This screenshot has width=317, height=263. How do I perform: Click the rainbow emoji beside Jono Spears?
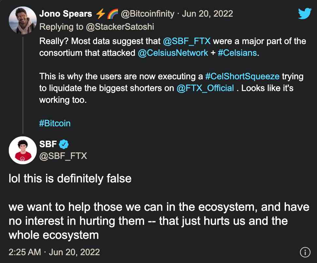coord(112,14)
